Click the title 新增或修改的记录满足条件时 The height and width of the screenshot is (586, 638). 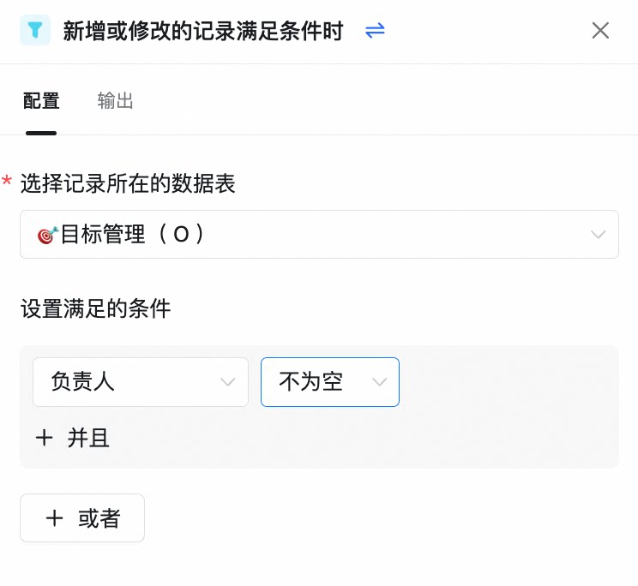point(203,31)
